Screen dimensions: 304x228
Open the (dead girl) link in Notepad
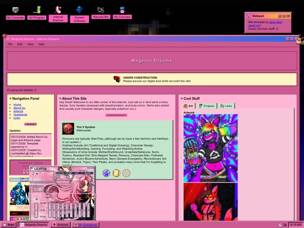pyautogui.click(x=254, y=25)
